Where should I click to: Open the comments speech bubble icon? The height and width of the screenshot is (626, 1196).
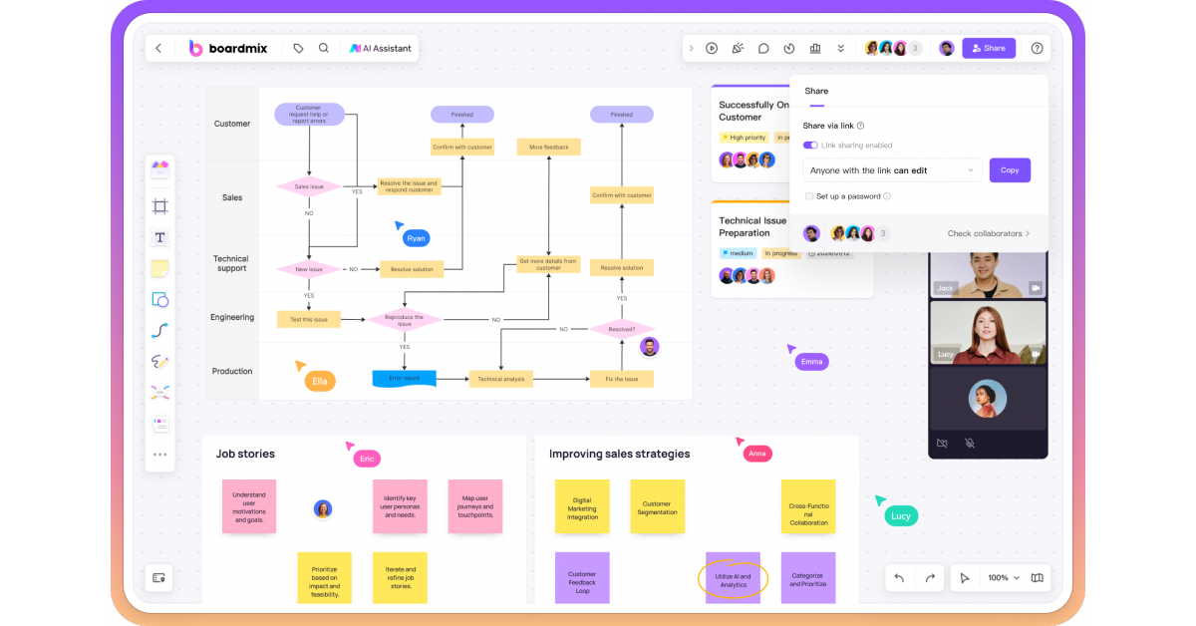763,48
